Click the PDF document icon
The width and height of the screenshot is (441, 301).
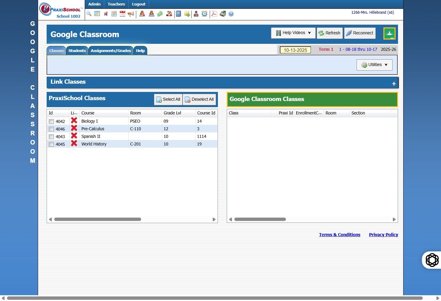[214, 14]
